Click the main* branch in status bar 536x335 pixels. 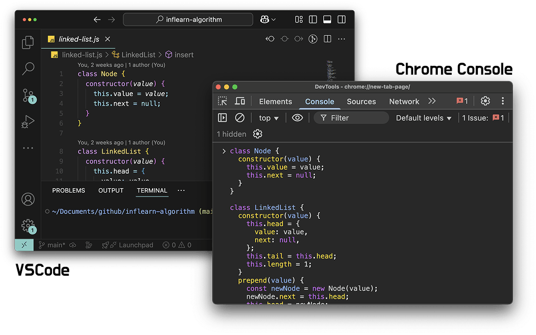coord(52,245)
